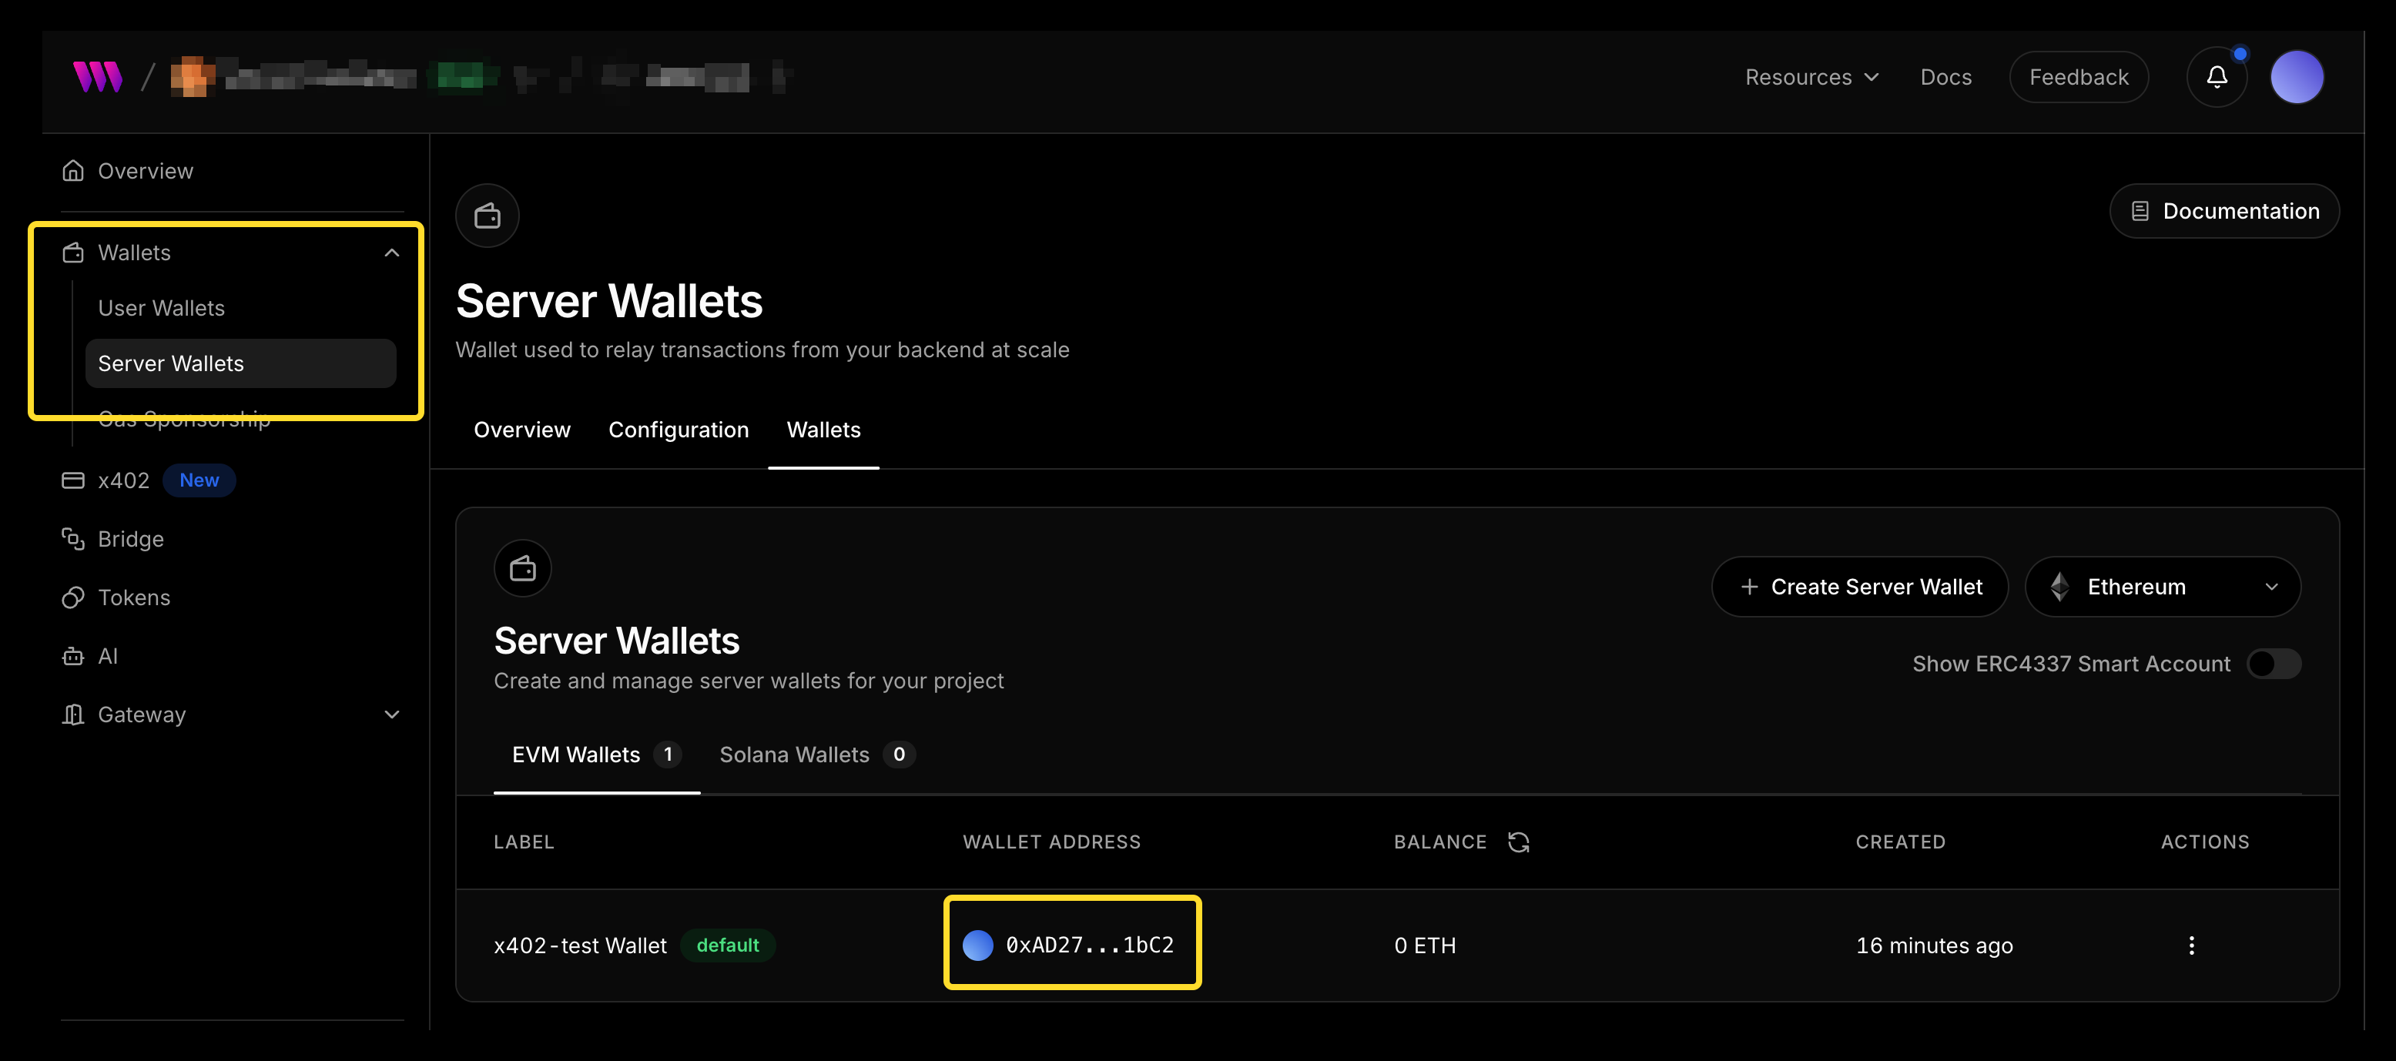Open the notifications bell
This screenshot has width=2396, height=1061.
[2217, 77]
